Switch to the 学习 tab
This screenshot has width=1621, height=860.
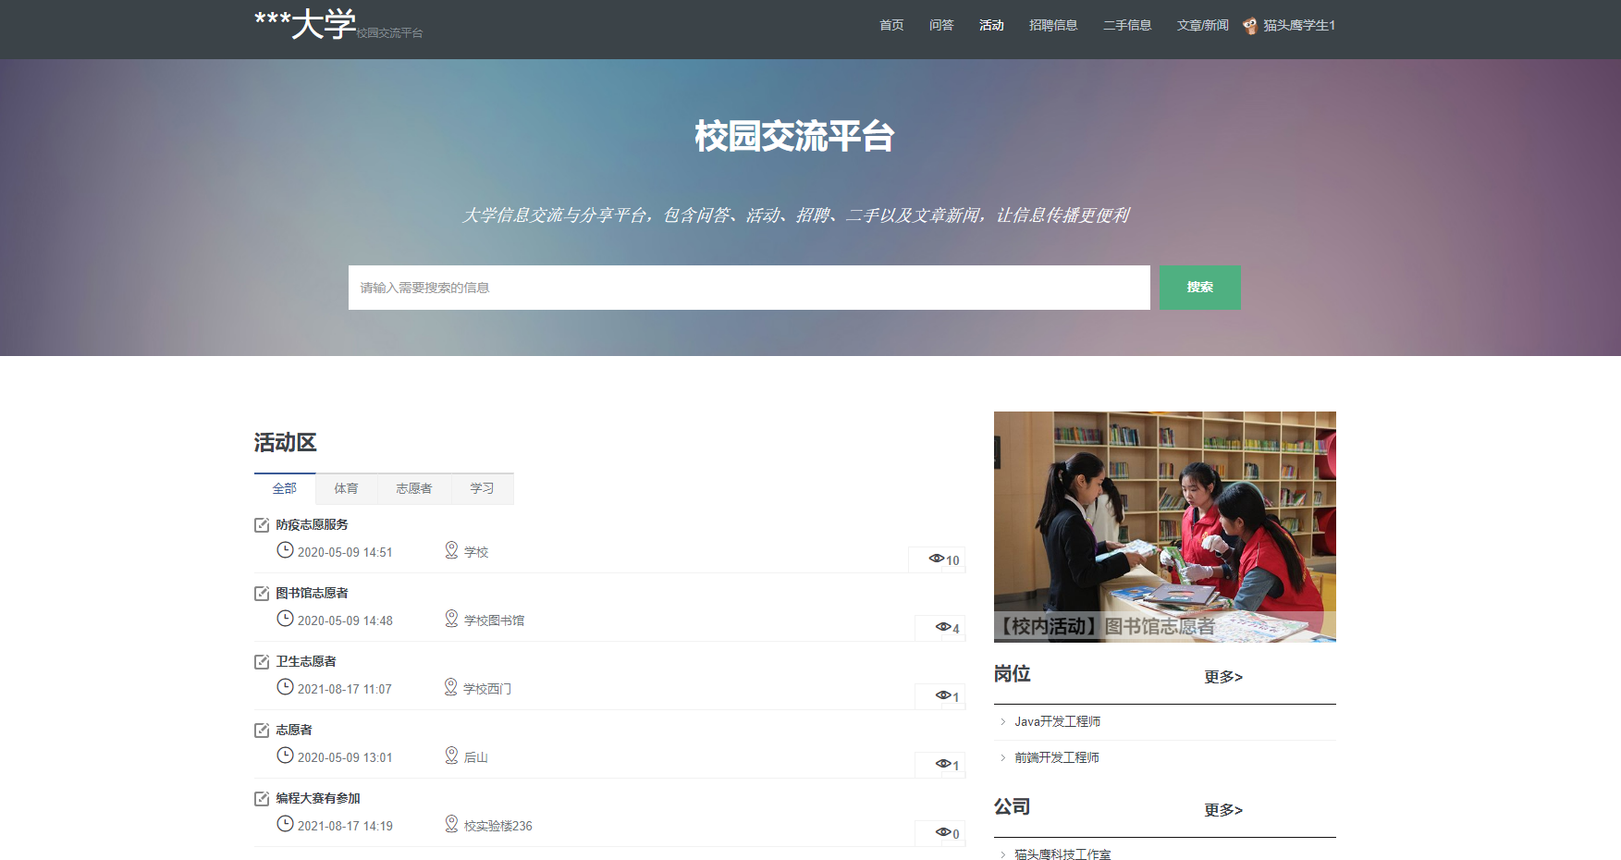(482, 488)
